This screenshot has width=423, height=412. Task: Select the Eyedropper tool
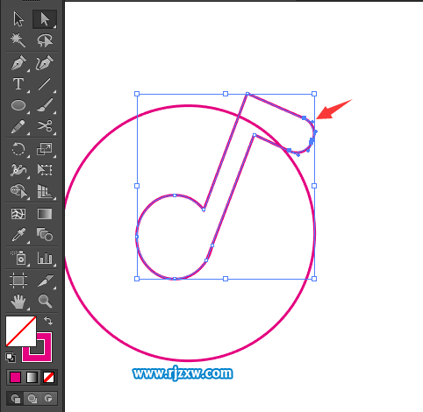(18, 235)
